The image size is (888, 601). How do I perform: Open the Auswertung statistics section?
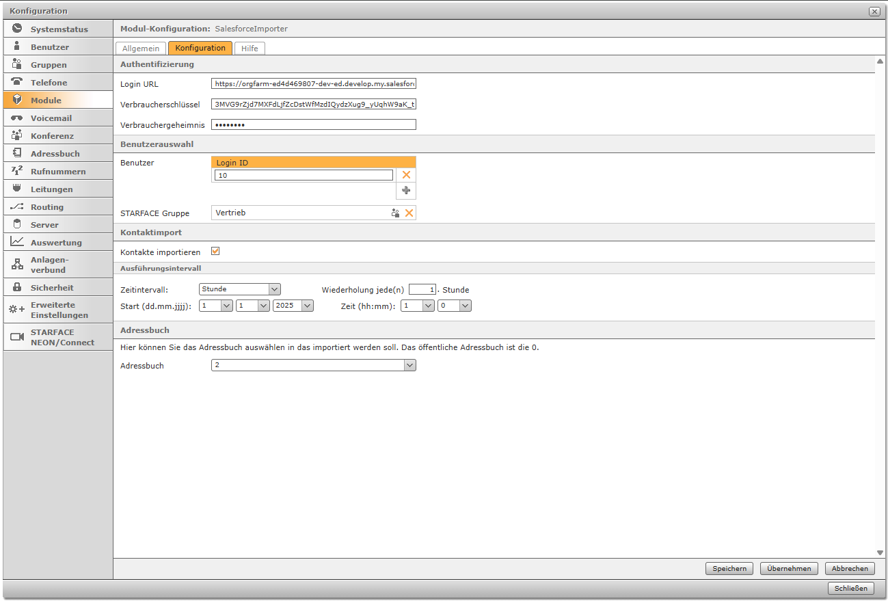pos(56,243)
